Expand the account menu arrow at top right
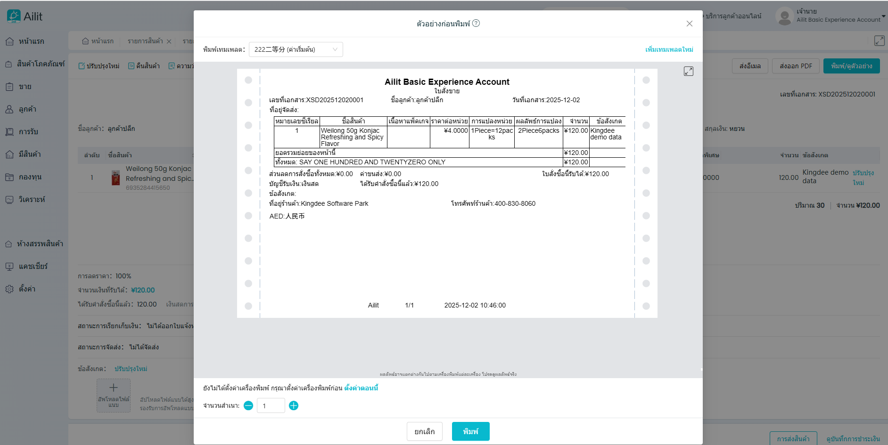This screenshot has height=445, width=888. [x=883, y=16]
